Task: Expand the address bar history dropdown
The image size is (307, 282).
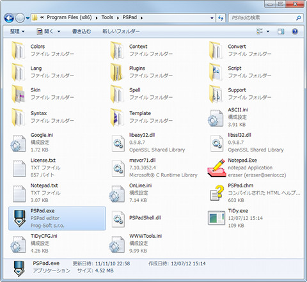Action: pos(212,18)
